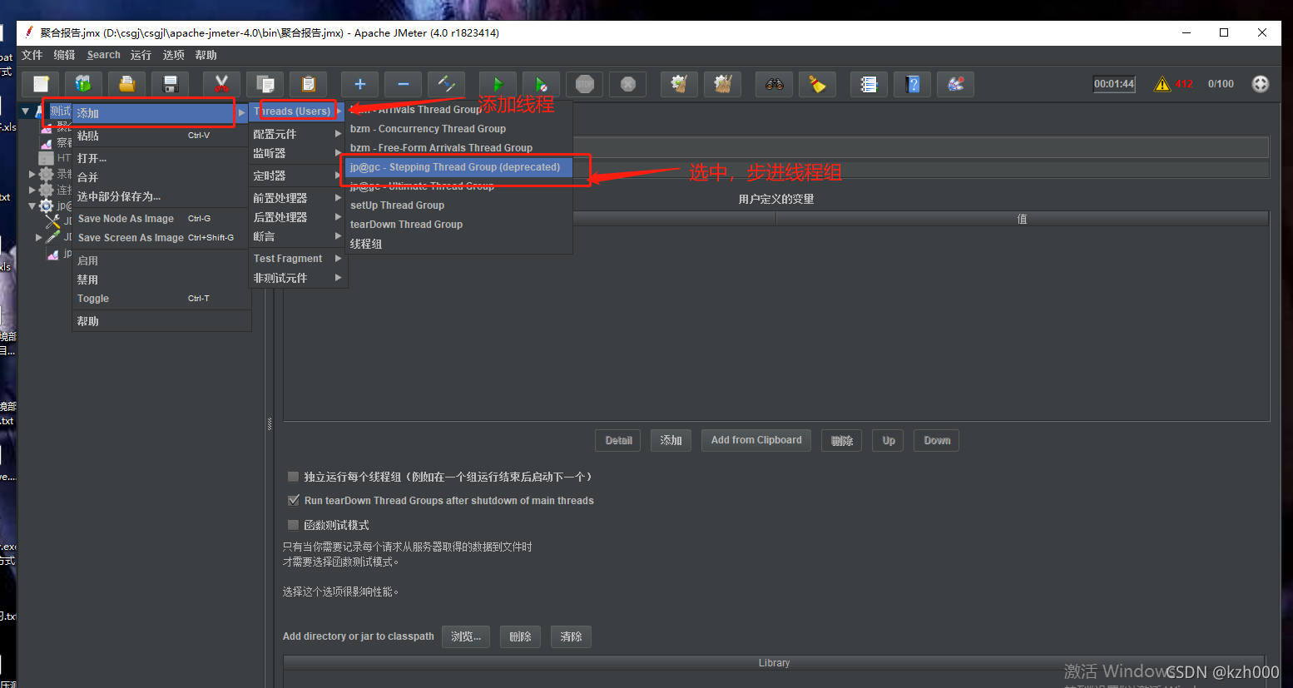This screenshot has width=1293, height=688.
Task: Open the 选项 menu
Action: tap(173, 55)
